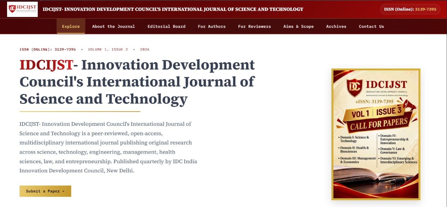Click the IDCIJST logo in the header

point(22,9)
